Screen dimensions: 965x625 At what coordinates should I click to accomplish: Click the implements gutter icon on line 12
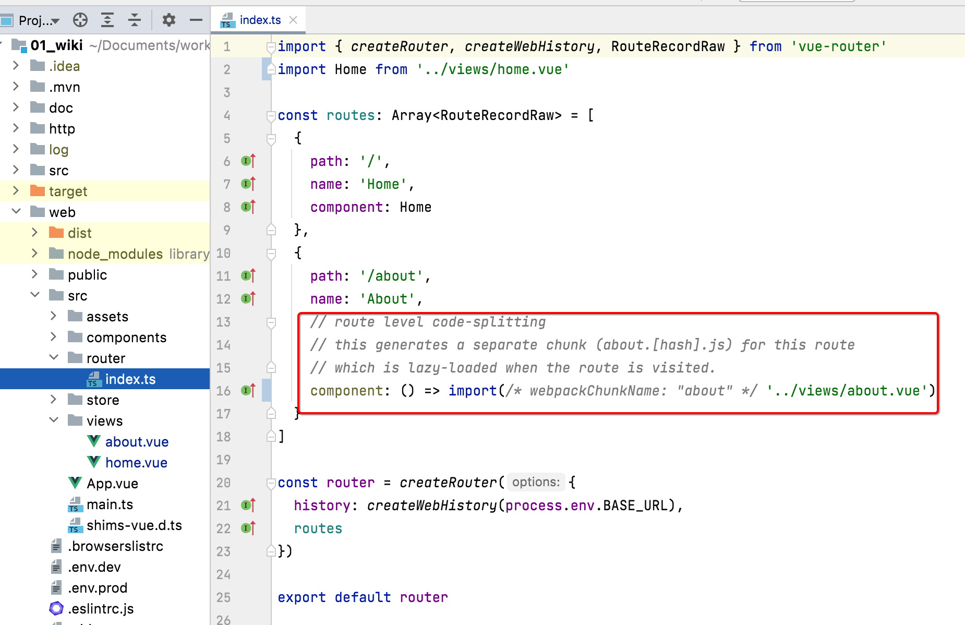tap(248, 299)
